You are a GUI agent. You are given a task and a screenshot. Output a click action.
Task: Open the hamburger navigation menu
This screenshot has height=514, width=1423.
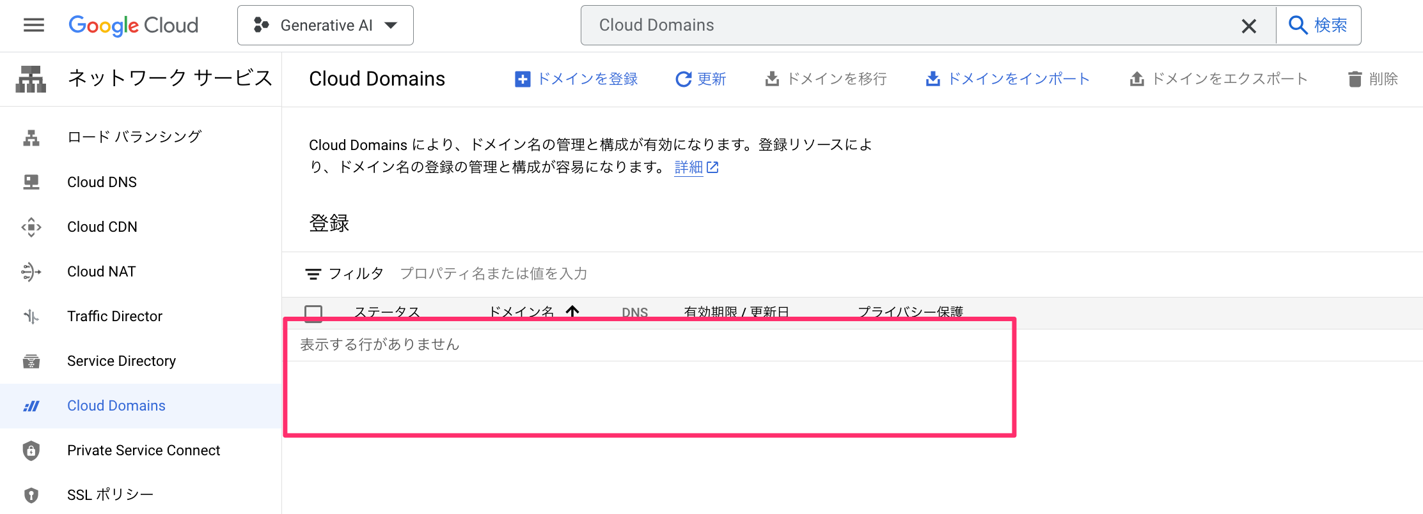click(34, 25)
